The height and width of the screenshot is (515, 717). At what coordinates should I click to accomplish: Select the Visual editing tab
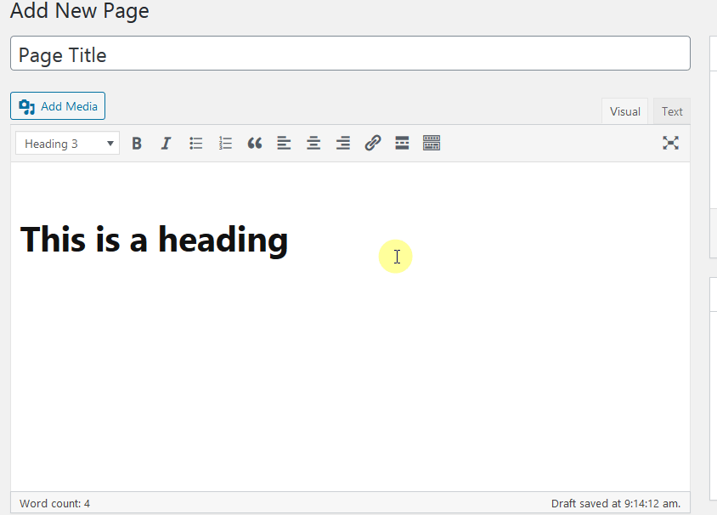624,110
